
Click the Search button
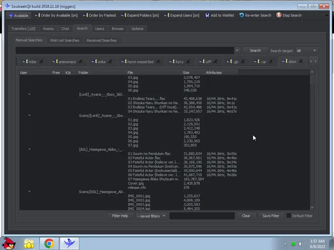coord(255,50)
